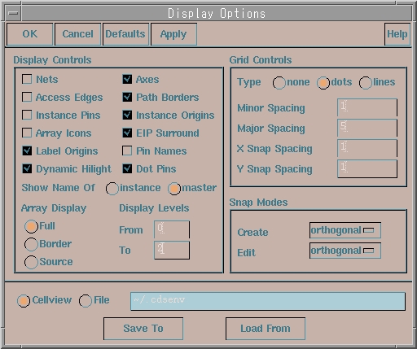Uncheck the Axes checkbox
Image resolution: width=417 pixels, height=349 pixels.
click(x=127, y=79)
